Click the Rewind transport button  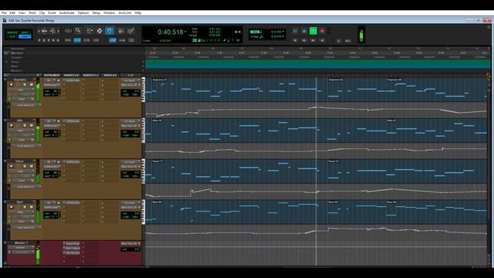point(303,40)
